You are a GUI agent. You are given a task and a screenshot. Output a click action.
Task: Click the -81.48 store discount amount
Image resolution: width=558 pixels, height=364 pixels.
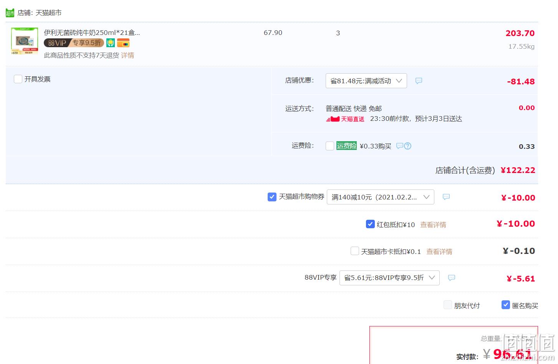(x=521, y=82)
